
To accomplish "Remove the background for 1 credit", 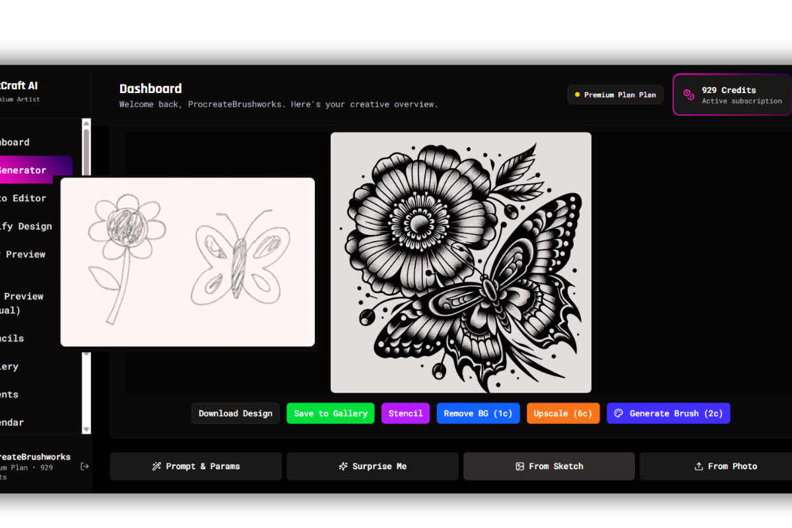I will pos(478,413).
